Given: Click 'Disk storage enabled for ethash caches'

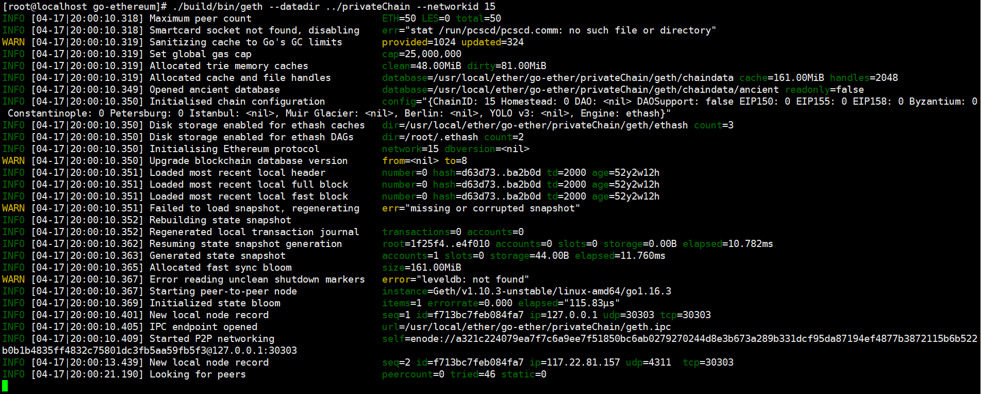Looking at the screenshot, I should tap(257, 125).
